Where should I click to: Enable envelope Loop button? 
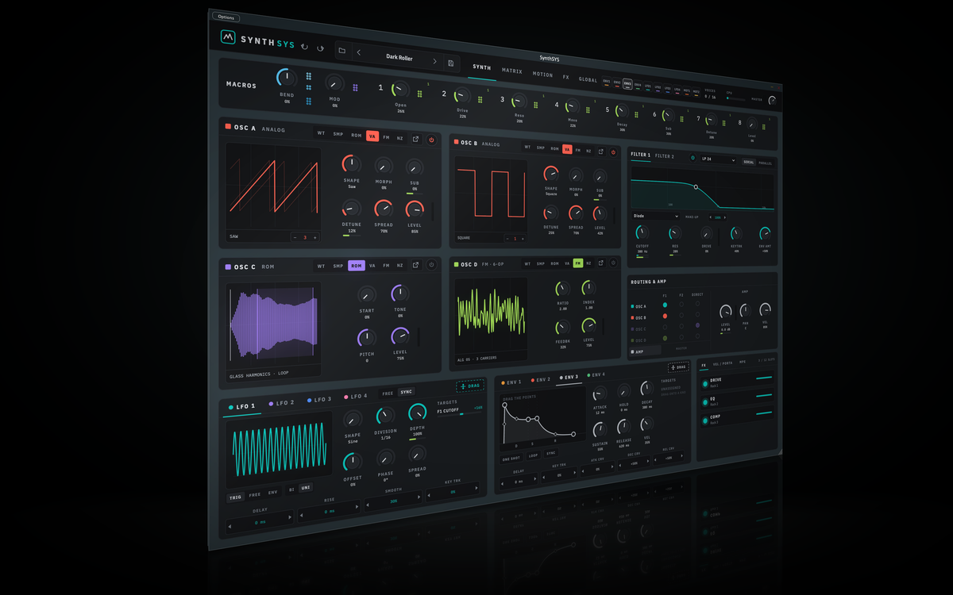[x=533, y=456]
